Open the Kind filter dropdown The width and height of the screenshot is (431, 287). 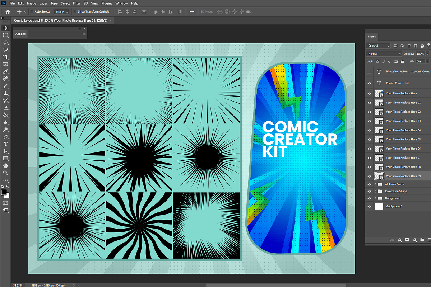point(378,46)
